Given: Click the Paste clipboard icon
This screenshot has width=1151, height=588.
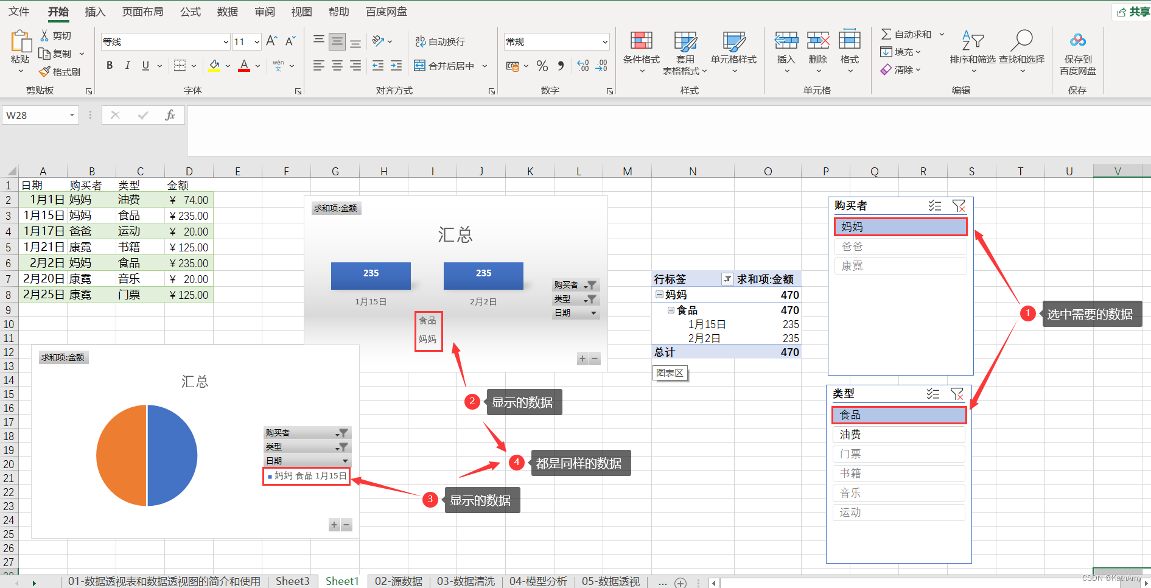Looking at the screenshot, I should (x=21, y=41).
